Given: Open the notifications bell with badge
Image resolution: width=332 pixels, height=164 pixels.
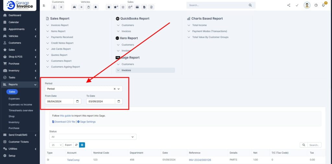Looking at the screenshot, I should pos(324,5).
